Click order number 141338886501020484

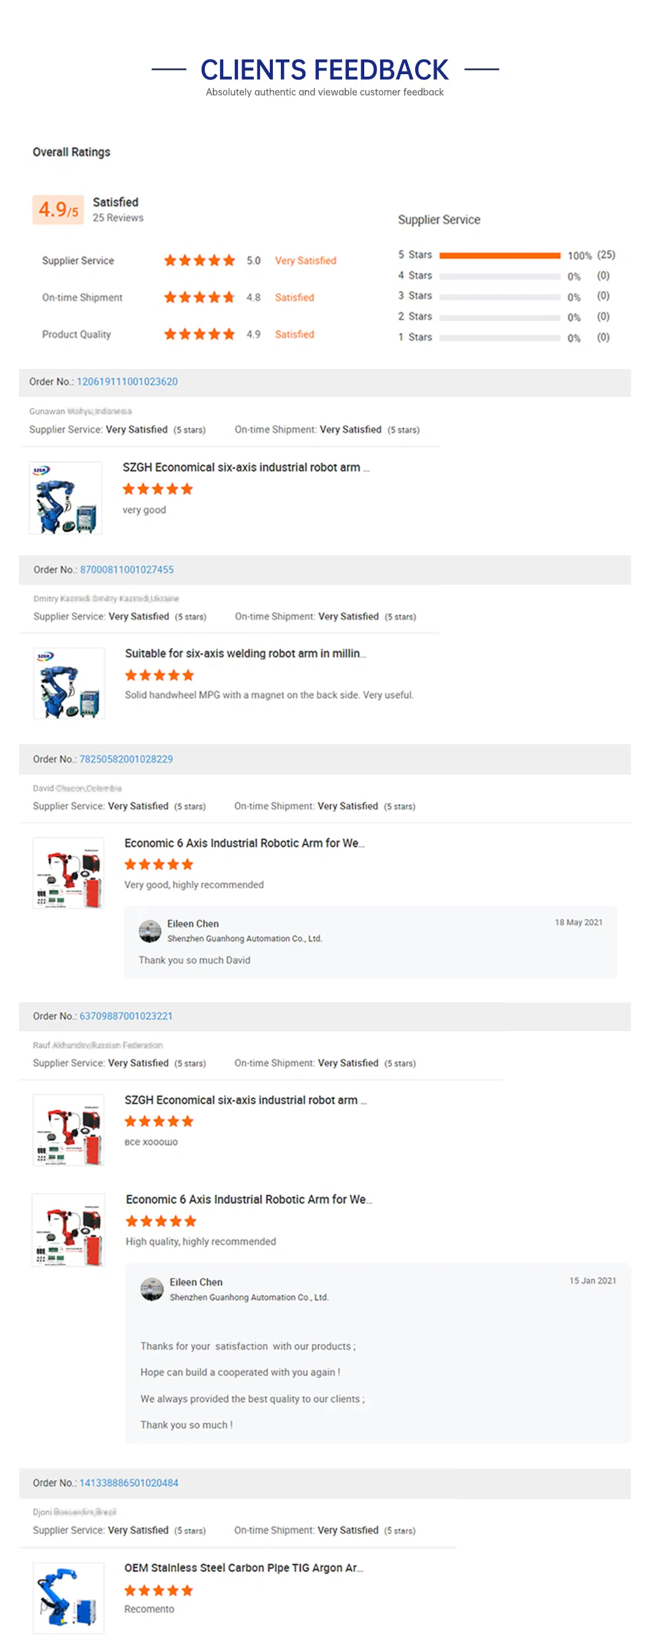click(x=129, y=1482)
